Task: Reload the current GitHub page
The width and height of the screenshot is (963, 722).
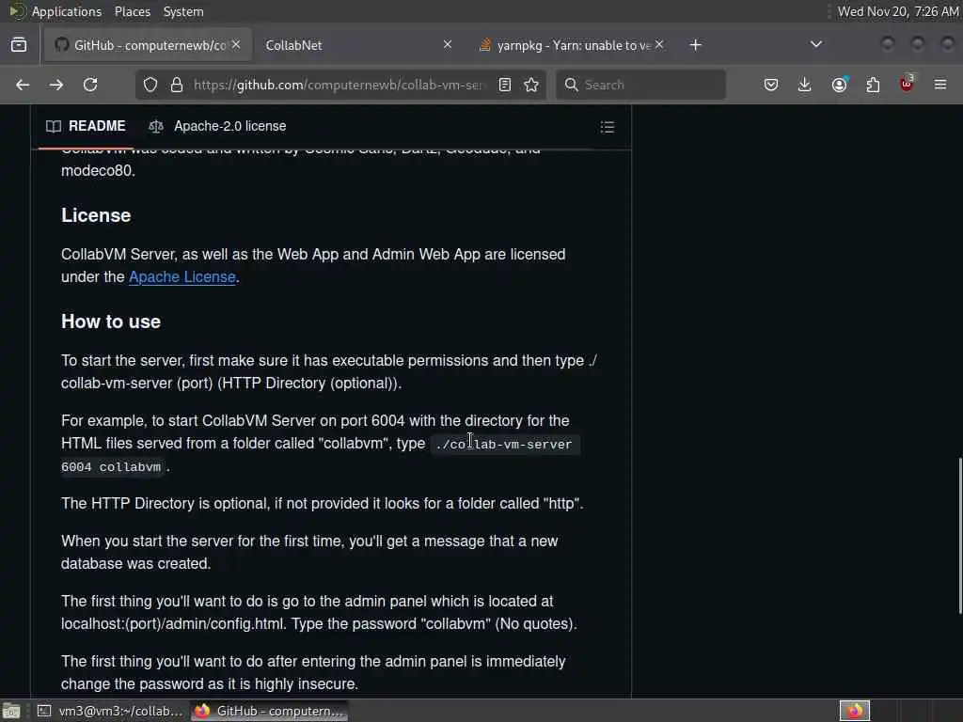Action: (x=90, y=85)
